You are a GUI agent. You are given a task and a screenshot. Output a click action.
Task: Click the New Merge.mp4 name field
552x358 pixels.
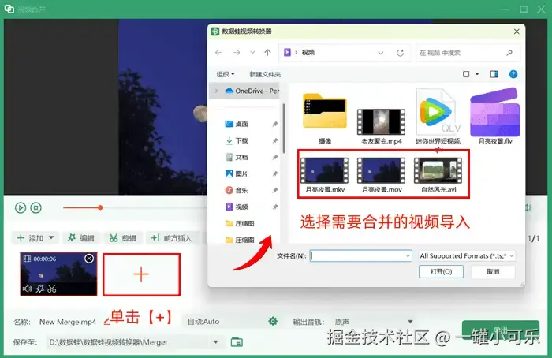(x=68, y=322)
